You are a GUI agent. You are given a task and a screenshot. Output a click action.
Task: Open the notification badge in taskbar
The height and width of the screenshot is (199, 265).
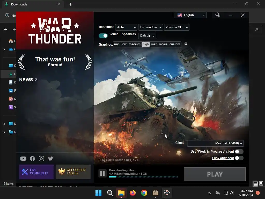pyautogui.click(x=258, y=193)
